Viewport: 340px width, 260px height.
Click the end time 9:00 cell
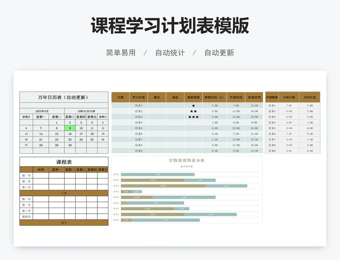coord(254,123)
